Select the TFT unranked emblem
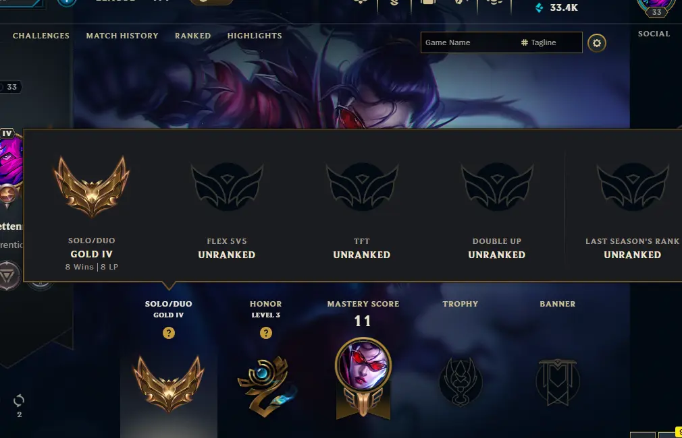 (x=362, y=187)
